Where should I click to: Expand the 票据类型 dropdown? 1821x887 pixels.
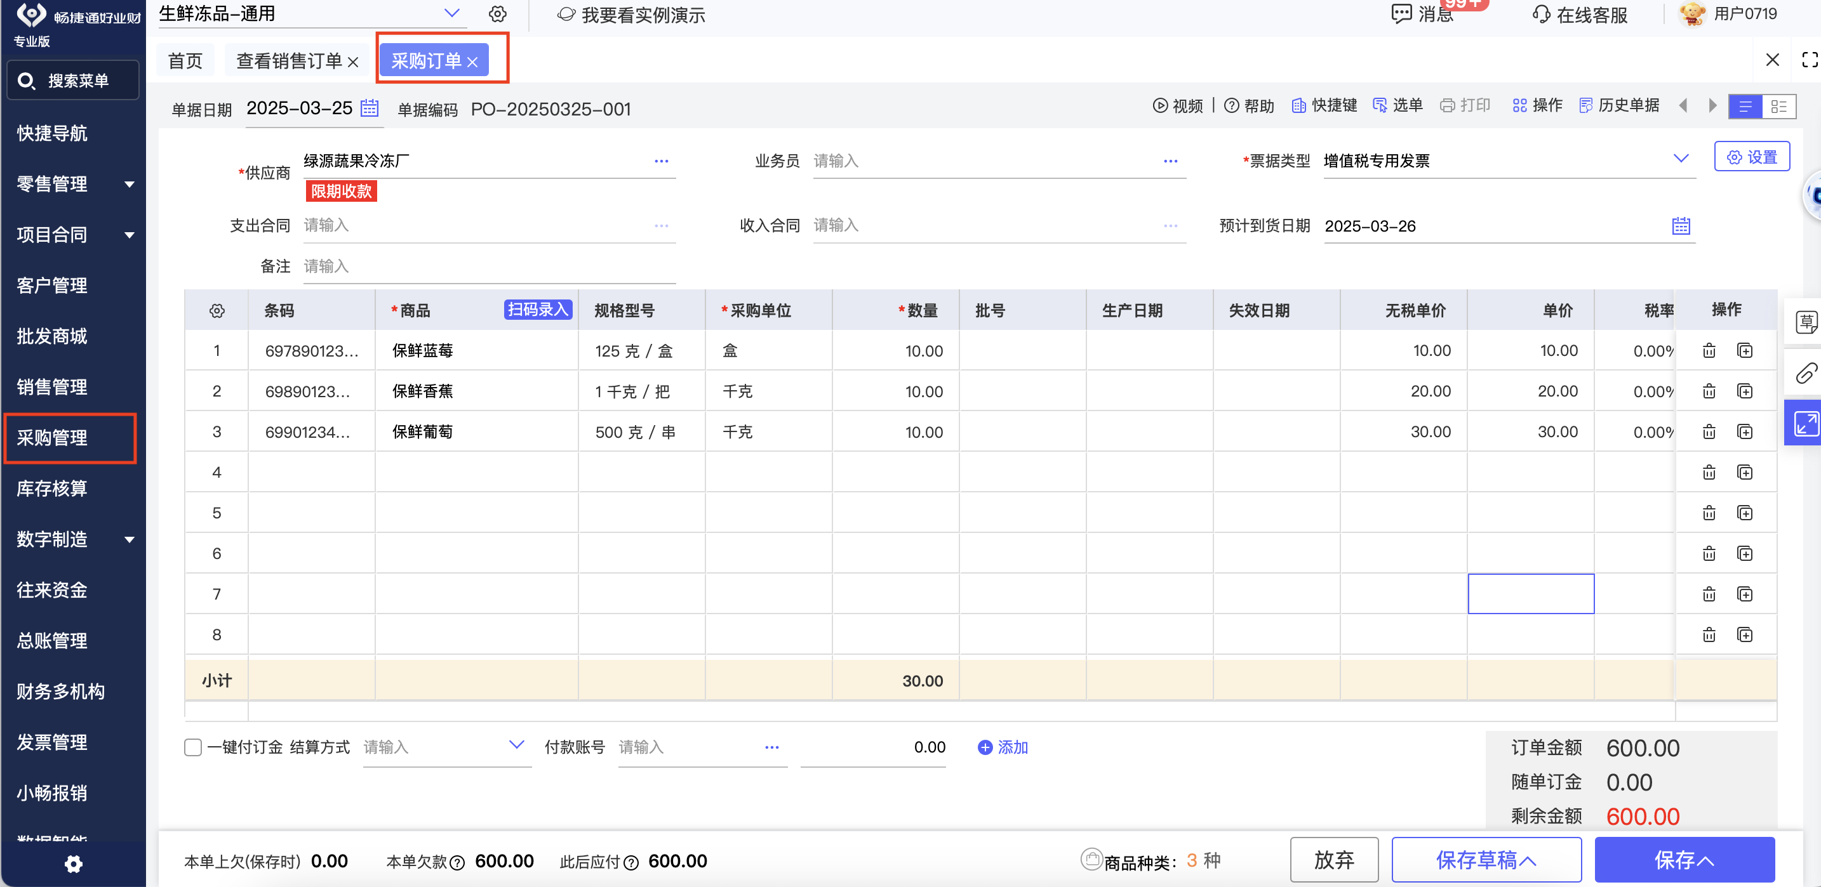point(1680,159)
